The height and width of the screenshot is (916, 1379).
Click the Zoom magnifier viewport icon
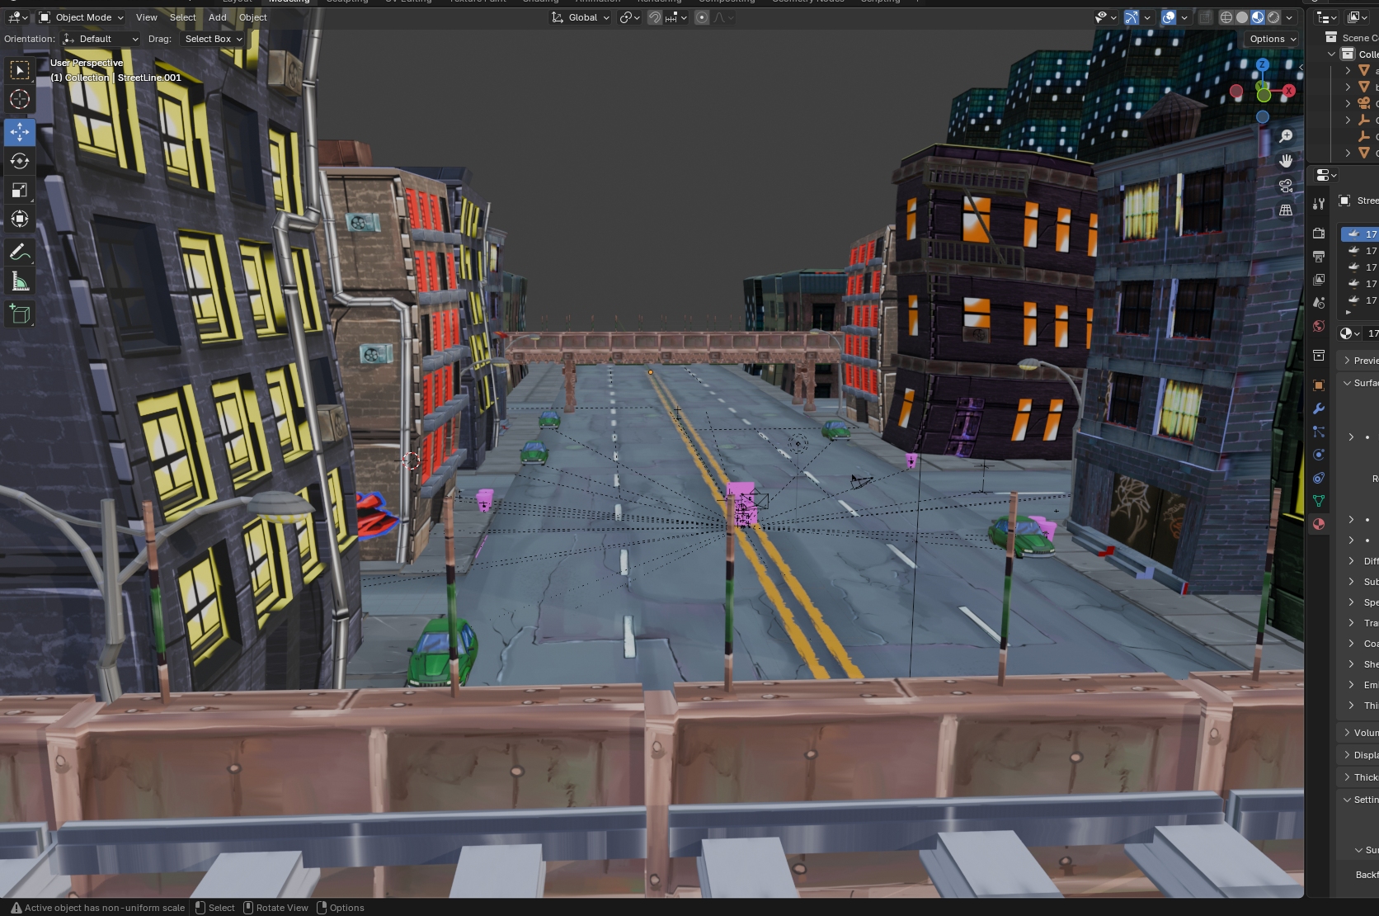(1286, 136)
